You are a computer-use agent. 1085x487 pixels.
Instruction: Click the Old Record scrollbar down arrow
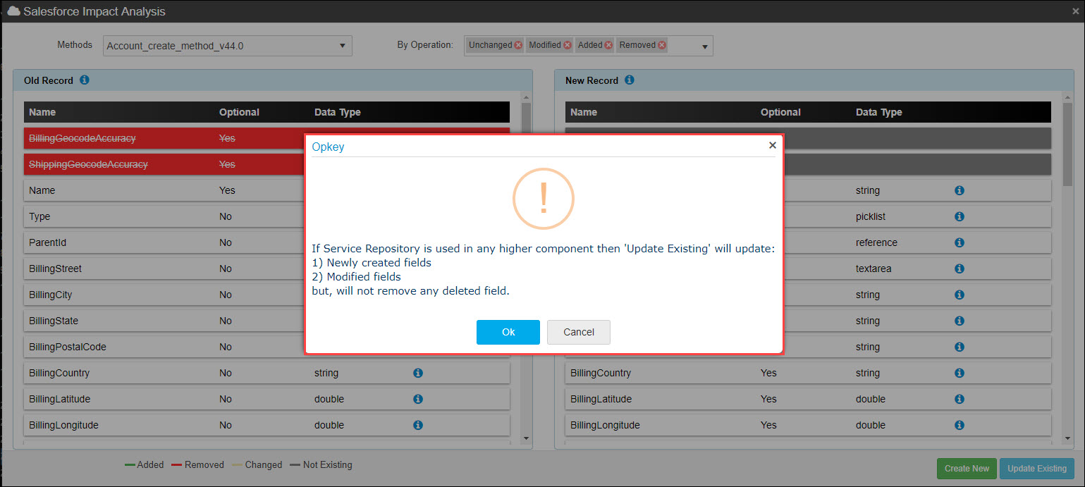tap(526, 438)
